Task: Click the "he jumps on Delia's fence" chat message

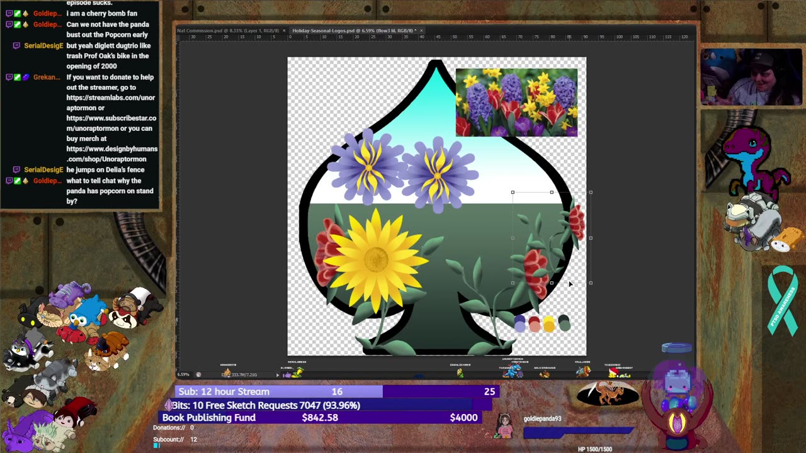Action: 105,170
